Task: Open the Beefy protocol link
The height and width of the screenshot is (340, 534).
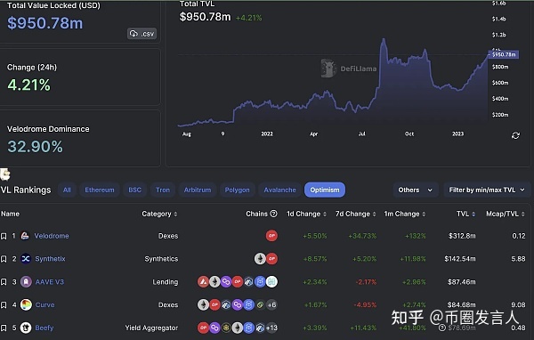Action: pyautogui.click(x=44, y=328)
